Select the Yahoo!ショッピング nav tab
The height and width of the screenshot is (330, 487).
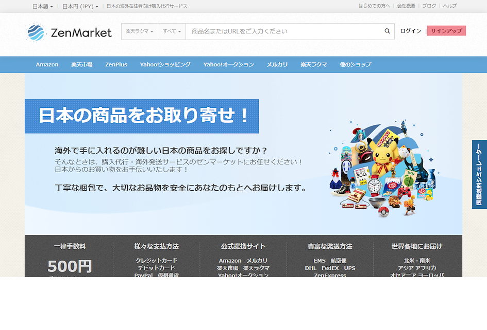(x=165, y=64)
